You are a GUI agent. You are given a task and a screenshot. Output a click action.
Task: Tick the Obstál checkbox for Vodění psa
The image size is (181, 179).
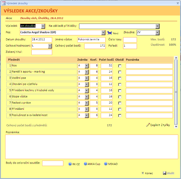tap(120, 78)
